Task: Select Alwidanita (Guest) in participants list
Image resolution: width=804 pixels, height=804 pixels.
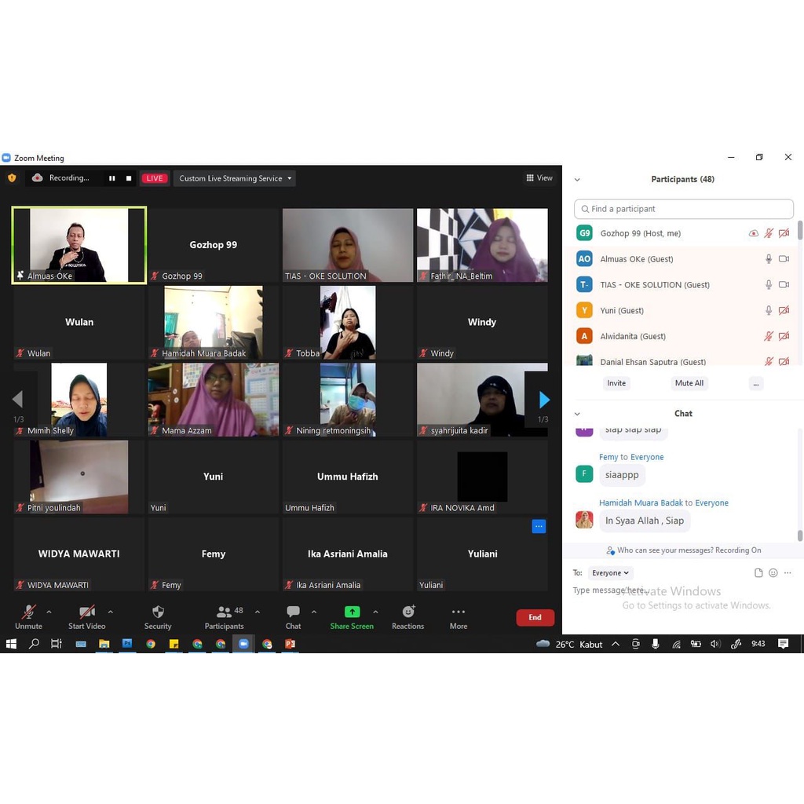Action: coord(682,336)
